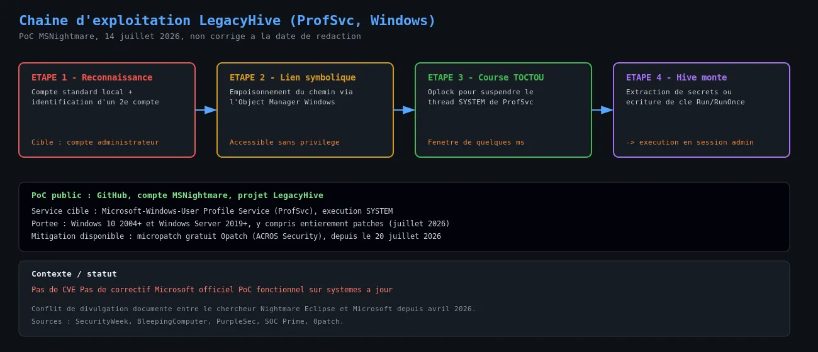The image size is (818, 352).
Task: Click the red line starting 'Pas de CVE'
Action: click(x=212, y=290)
